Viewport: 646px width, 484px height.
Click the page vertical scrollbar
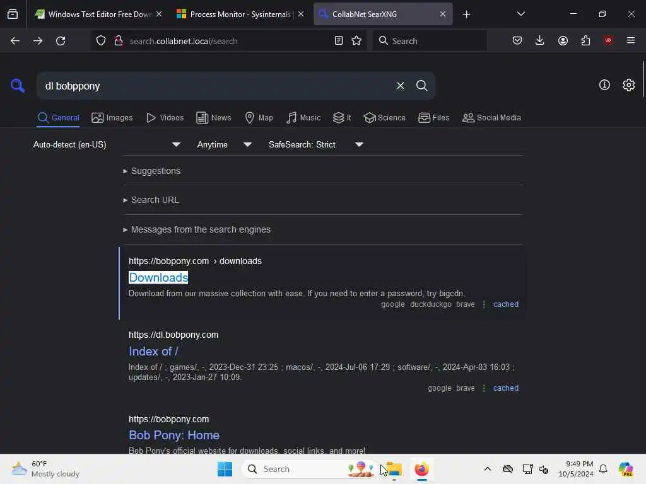click(x=643, y=79)
